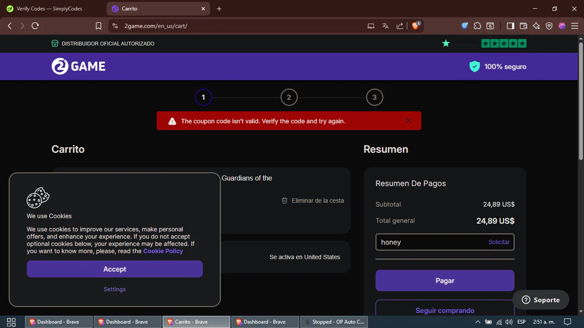Click Seguir comprando button
Image resolution: width=584 pixels, height=328 pixels.
[445, 310]
